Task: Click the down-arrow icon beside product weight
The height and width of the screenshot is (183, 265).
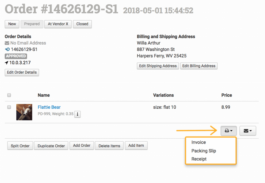Action: [77, 114]
